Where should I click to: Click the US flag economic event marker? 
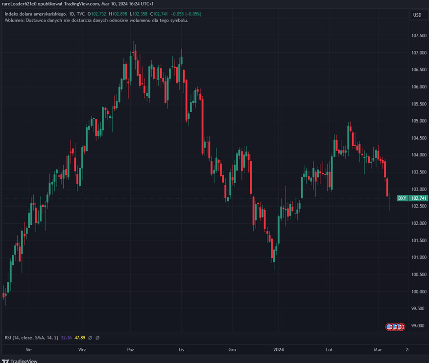pyautogui.click(x=390, y=326)
